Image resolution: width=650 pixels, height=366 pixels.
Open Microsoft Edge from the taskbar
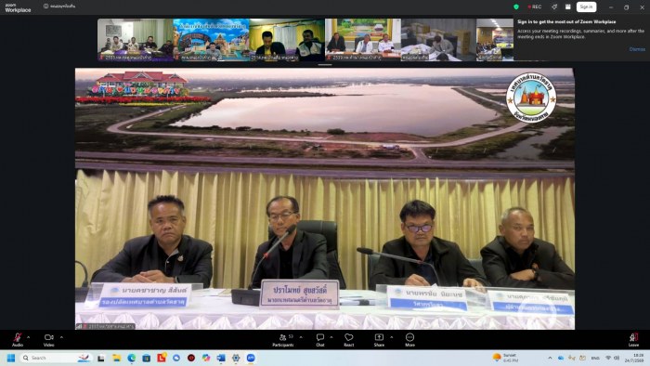[132, 359]
